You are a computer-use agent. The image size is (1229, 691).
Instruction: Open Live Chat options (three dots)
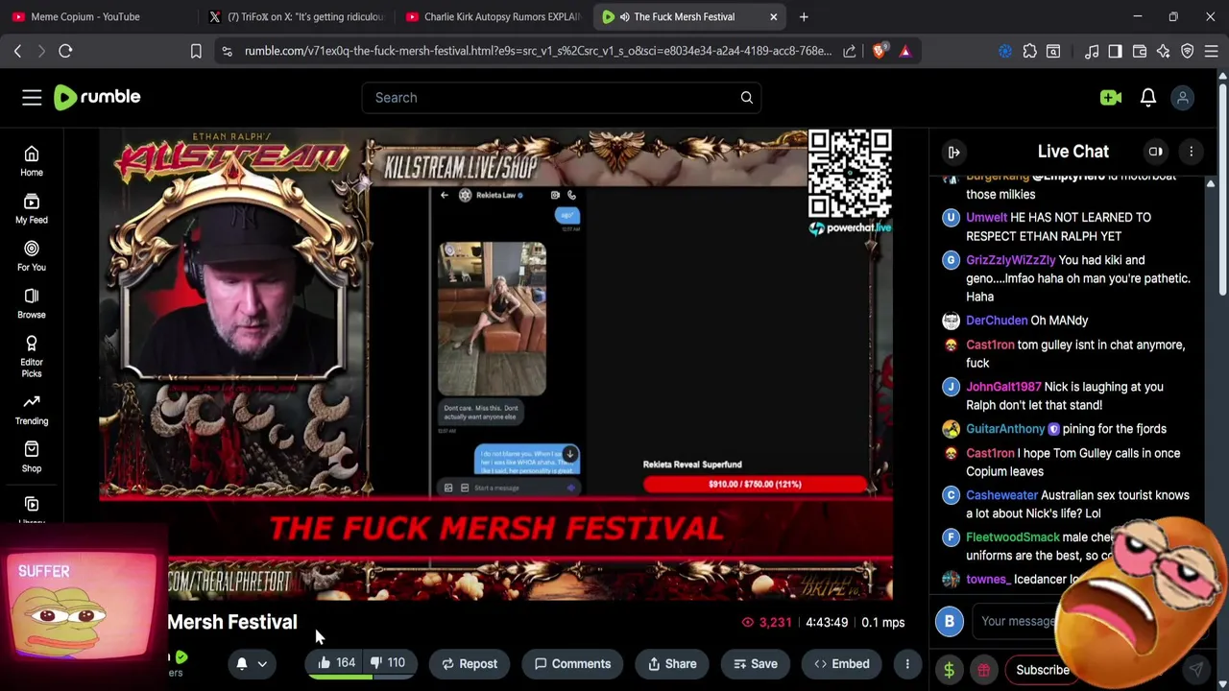coord(1192,152)
